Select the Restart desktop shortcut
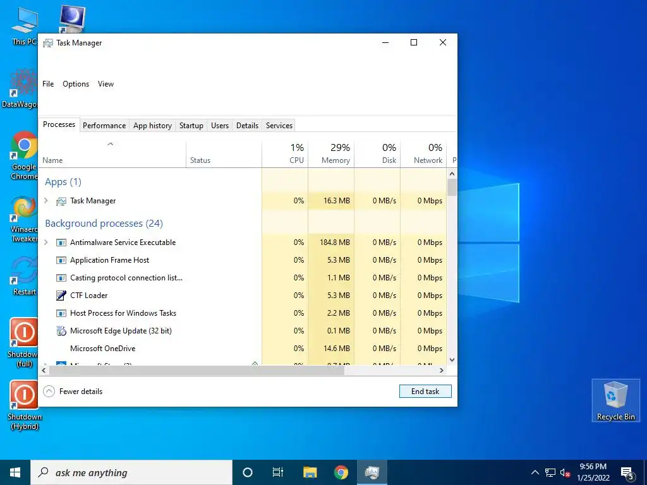This screenshot has height=485, width=647. pyautogui.click(x=24, y=275)
